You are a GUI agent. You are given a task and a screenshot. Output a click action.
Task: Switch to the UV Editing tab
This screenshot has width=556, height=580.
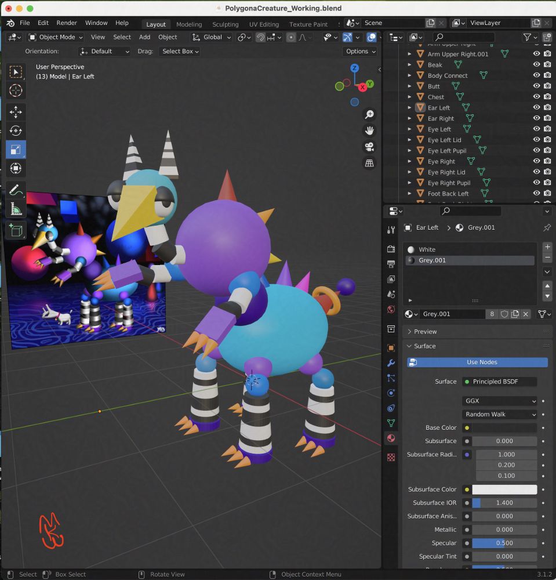tap(264, 24)
